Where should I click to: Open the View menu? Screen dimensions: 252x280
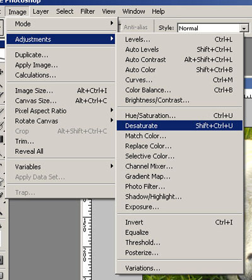pyautogui.click(x=108, y=11)
